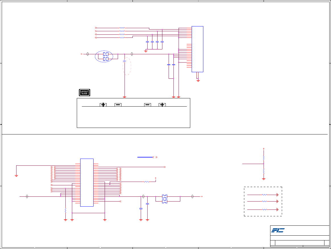The image size is (331, 249).
Task: Select the middle resistor inside the dashed box
Action: pos(264,202)
